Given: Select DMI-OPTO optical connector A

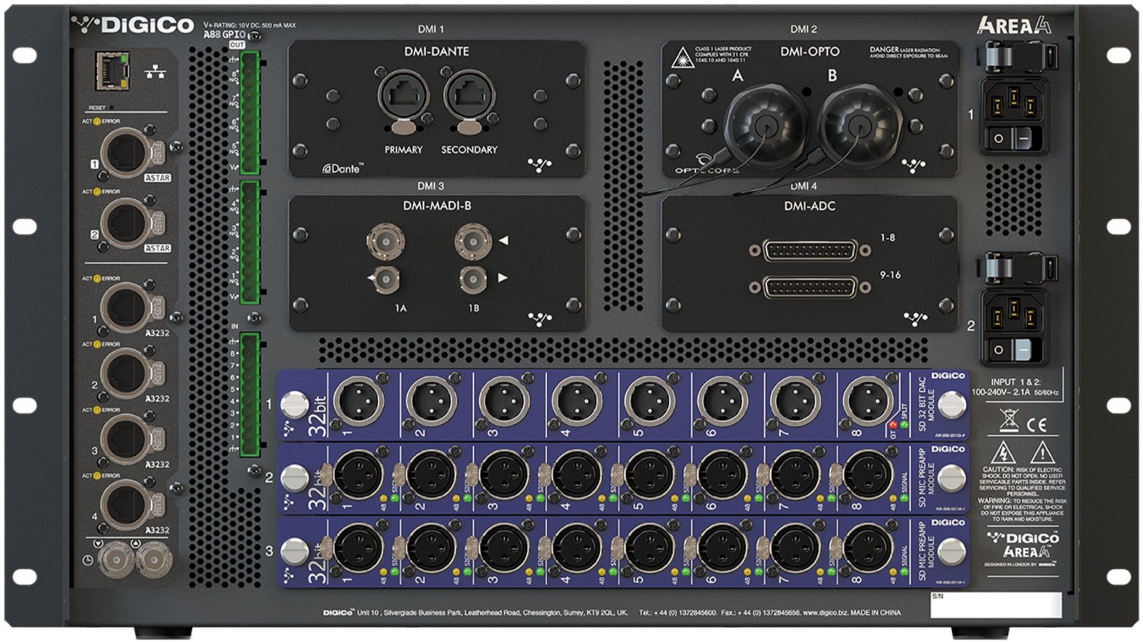Looking at the screenshot, I should [766, 126].
